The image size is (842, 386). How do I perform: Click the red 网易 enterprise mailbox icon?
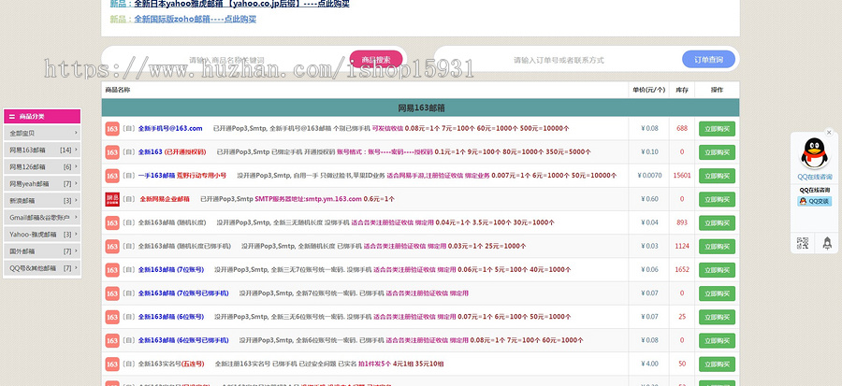pos(111,199)
